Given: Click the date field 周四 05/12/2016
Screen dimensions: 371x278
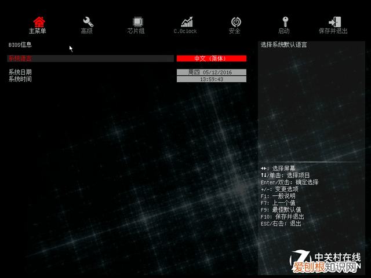Looking at the screenshot, I should click(x=211, y=72).
